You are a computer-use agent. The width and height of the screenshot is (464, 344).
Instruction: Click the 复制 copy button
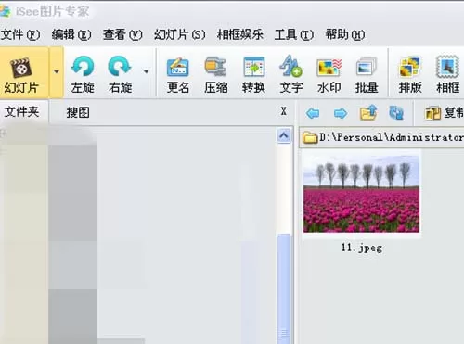tap(445, 113)
